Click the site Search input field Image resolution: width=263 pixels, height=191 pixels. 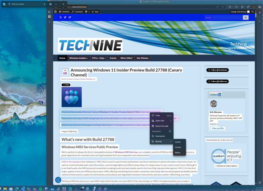223,17
